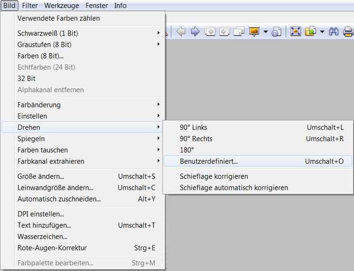Image resolution: width=354 pixels, height=271 pixels.
Task: Choose Text hinzufügen...
Action: (x=83, y=225)
